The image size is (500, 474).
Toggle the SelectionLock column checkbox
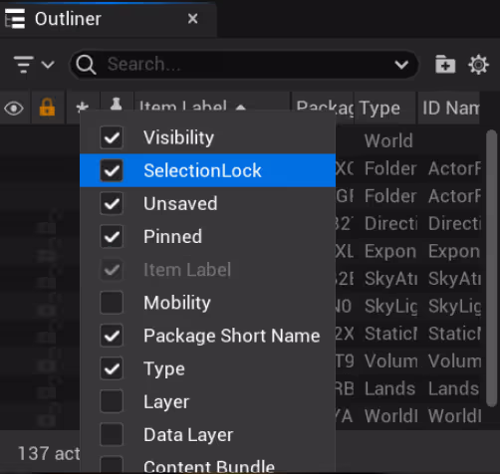(x=112, y=170)
